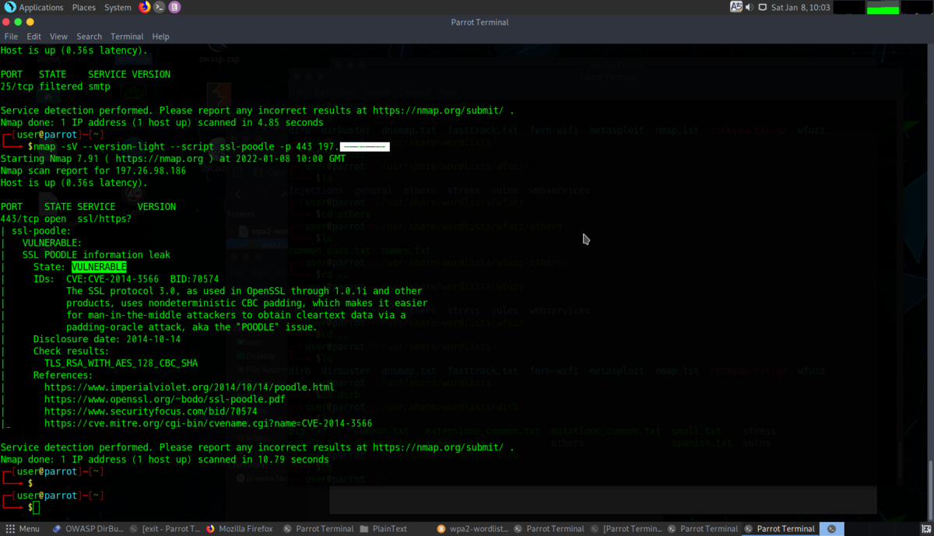
Task: Click the white redacted IP box in command
Action: pyautogui.click(x=364, y=146)
